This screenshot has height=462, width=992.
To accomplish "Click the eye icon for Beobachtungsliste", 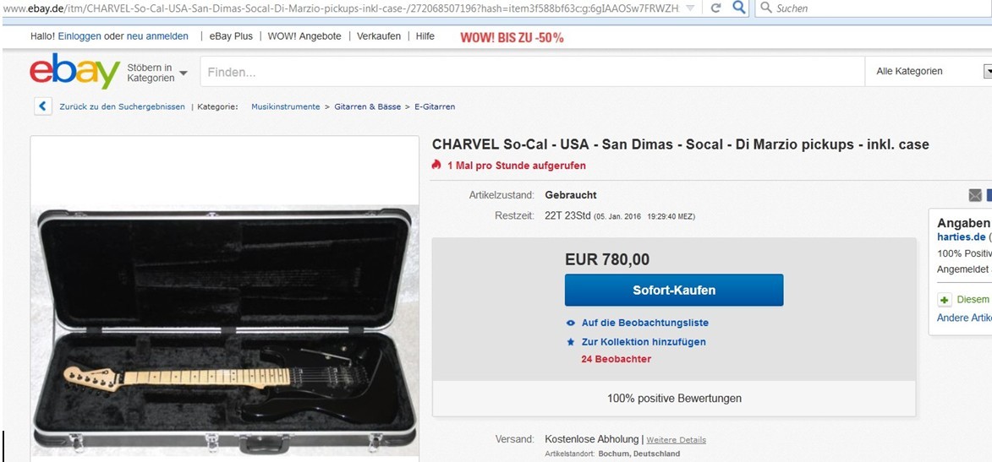I will coord(571,323).
